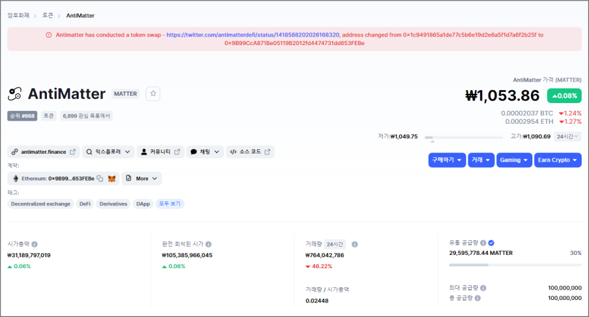Click 29,595,778.44 MATTER supply value

click(481, 253)
